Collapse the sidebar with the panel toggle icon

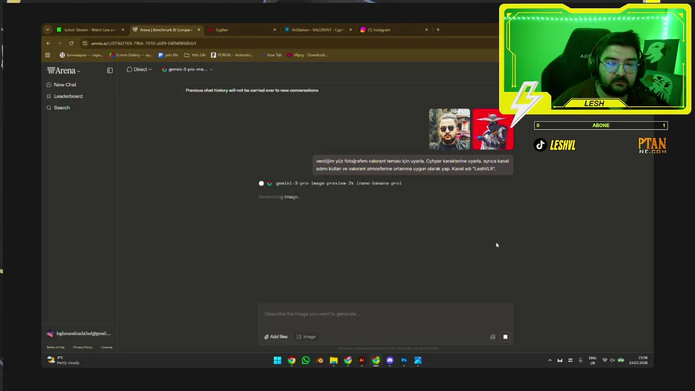(x=110, y=70)
